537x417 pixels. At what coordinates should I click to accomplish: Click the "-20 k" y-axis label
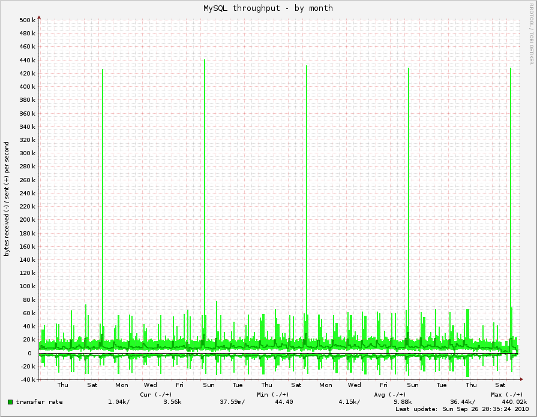coord(28,366)
